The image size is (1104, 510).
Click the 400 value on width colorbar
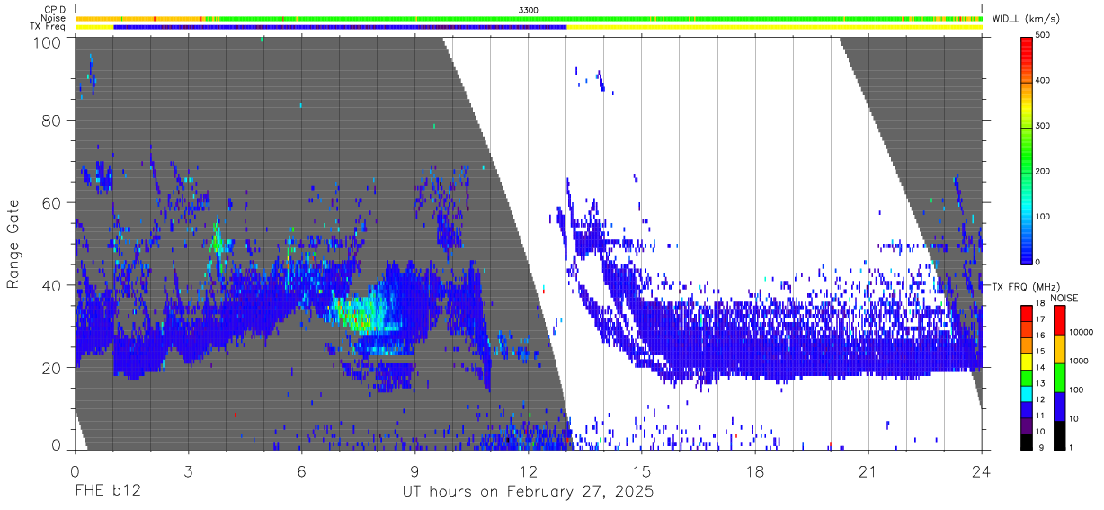point(1043,81)
